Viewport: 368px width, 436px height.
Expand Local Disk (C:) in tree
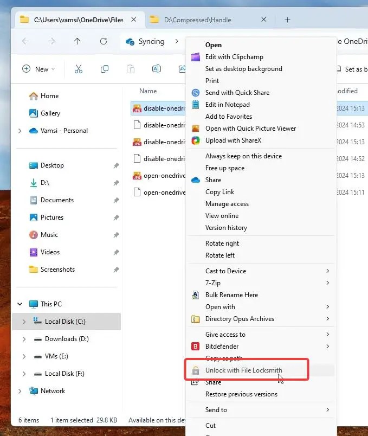point(24,322)
